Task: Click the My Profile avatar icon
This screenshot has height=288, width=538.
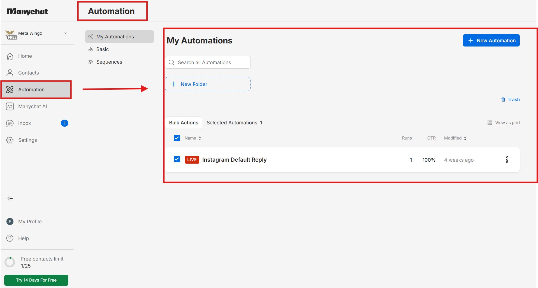Action: (x=10, y=222)
